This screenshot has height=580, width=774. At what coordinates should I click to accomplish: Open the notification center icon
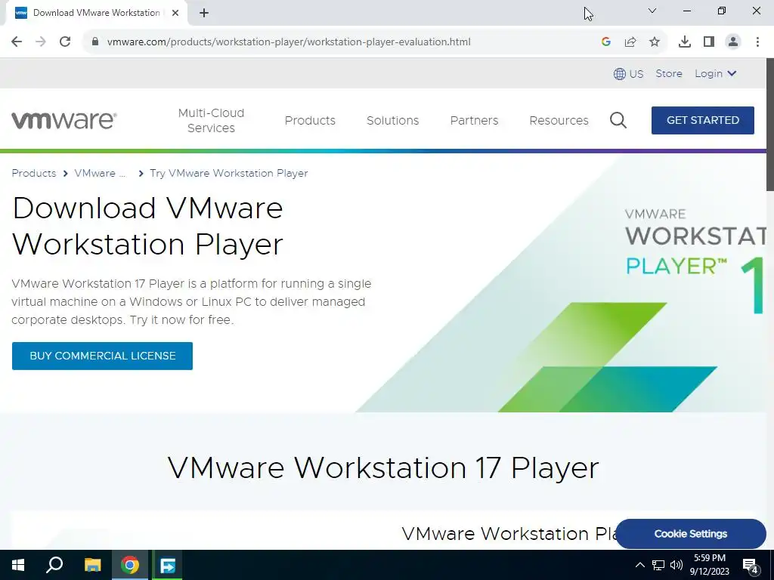(751, 565)
